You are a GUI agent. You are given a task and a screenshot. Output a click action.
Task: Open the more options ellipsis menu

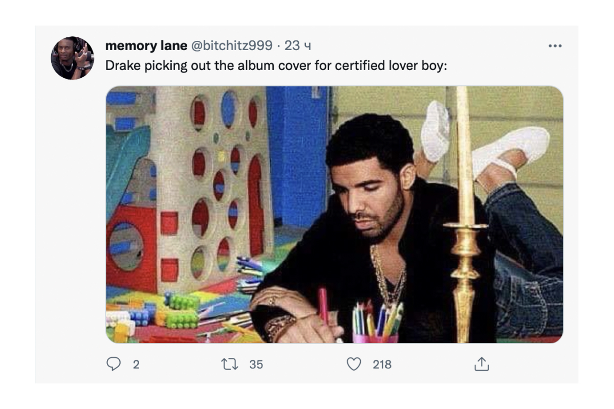(x=555, y=46)
